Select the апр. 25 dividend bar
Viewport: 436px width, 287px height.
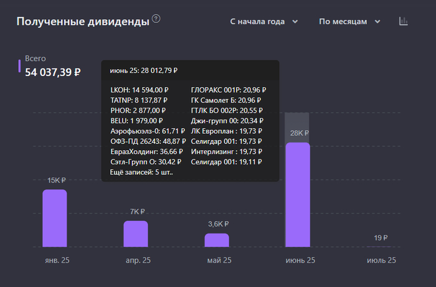[x=136, y=233]
